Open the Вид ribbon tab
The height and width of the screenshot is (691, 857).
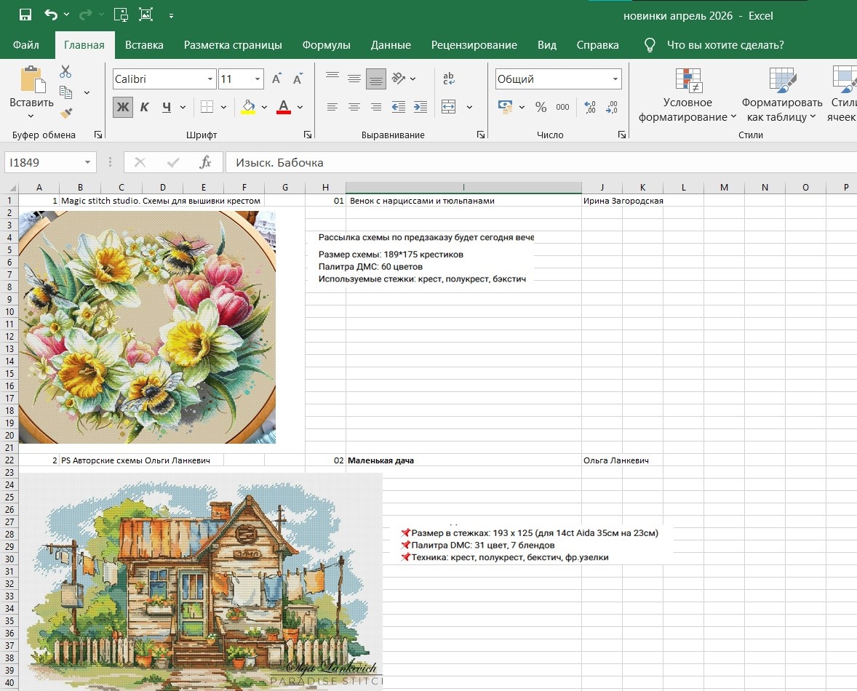point(546,45)
